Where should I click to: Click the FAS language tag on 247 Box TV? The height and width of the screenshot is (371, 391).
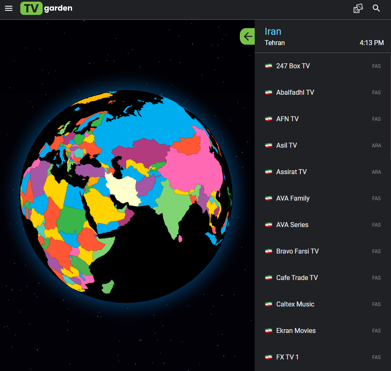pos(376,66)
